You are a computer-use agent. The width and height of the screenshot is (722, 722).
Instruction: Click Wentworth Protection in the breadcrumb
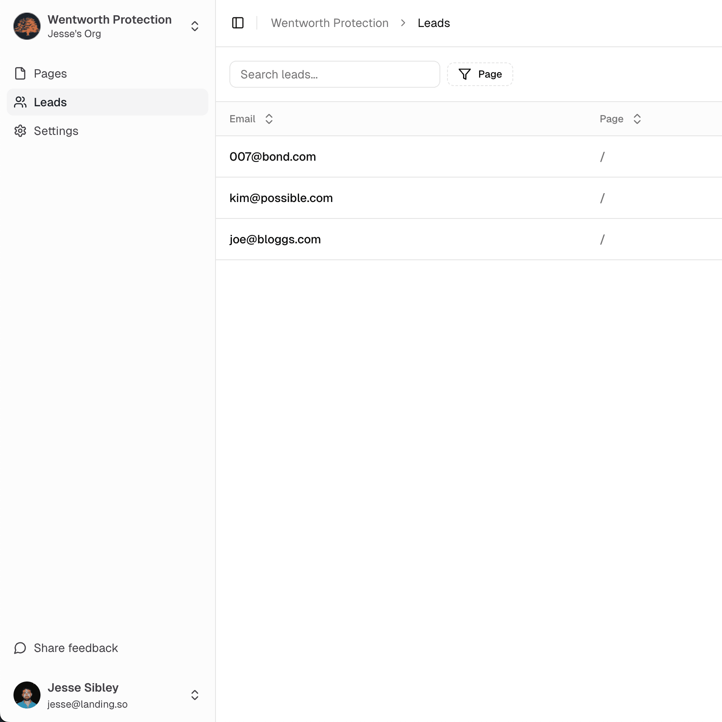coord(330,23)
